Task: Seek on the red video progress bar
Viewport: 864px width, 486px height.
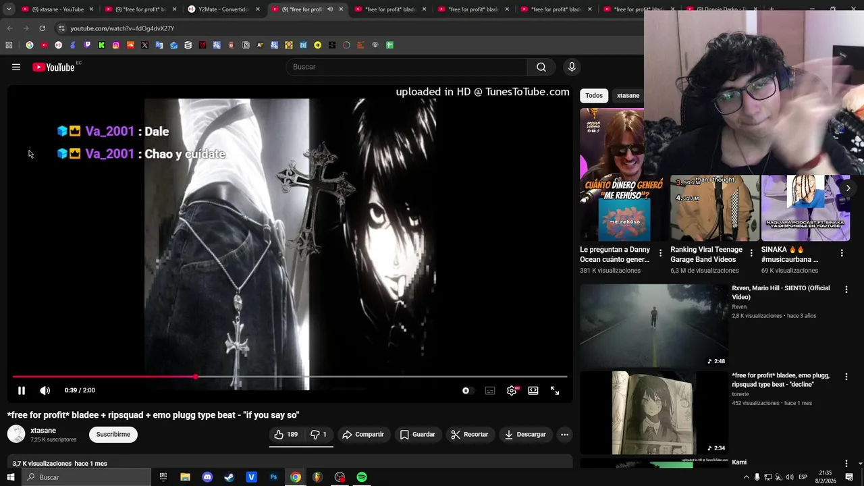Action: click(290, 377)
